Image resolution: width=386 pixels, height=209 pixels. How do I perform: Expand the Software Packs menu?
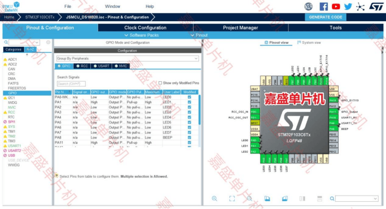click(142, 36)
